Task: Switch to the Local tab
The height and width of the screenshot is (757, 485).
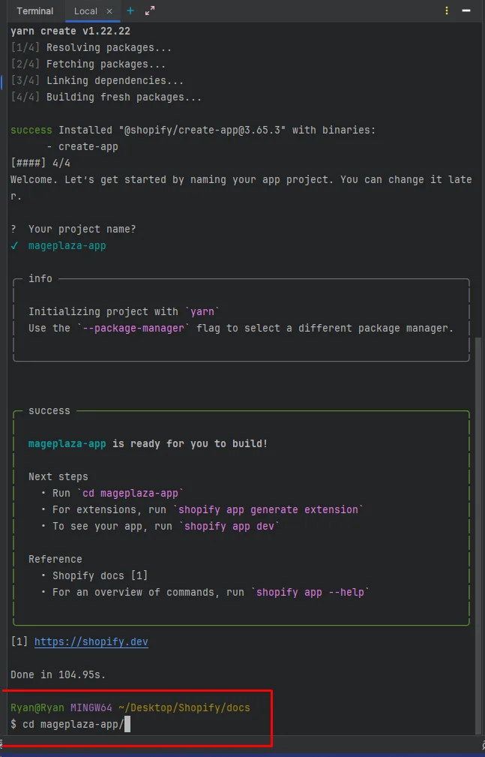Action: pyautogui.click(x=85, y=11)
